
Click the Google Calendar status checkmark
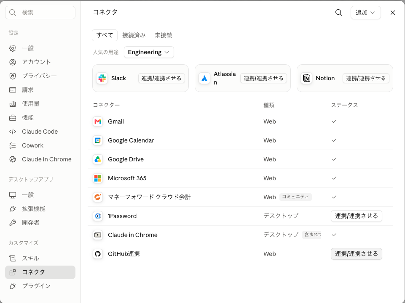(x=334, y=140)
